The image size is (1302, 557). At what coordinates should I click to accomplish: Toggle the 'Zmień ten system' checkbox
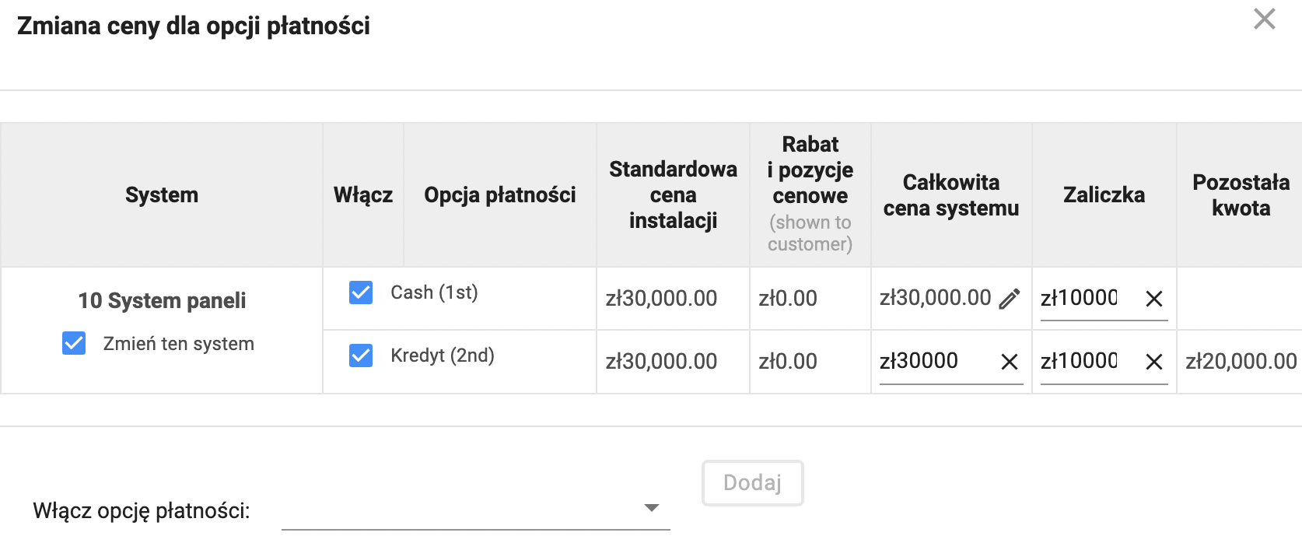(x=74, y=343)
